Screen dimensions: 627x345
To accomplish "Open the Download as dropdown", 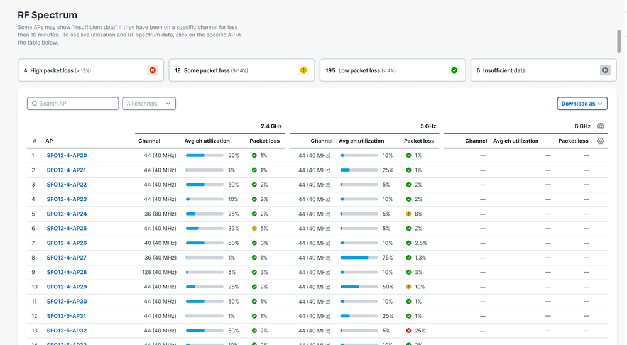I will tap(582, 104).
